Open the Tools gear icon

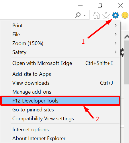click(x=116, y=15)
